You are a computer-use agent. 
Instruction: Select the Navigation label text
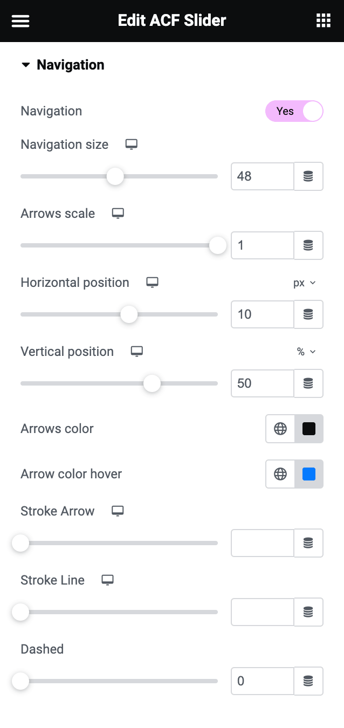(51, 111)
